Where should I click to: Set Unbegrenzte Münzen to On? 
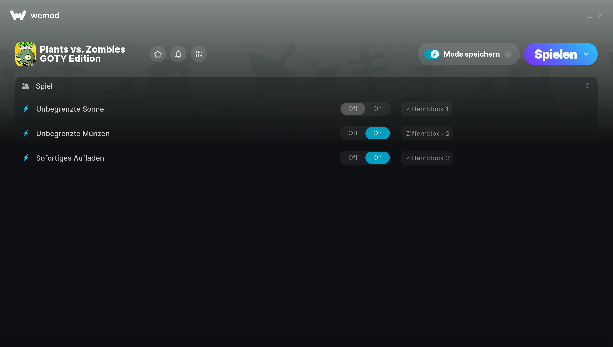click(x=378, y=133)
